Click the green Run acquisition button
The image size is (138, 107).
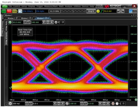pos(4,11)
